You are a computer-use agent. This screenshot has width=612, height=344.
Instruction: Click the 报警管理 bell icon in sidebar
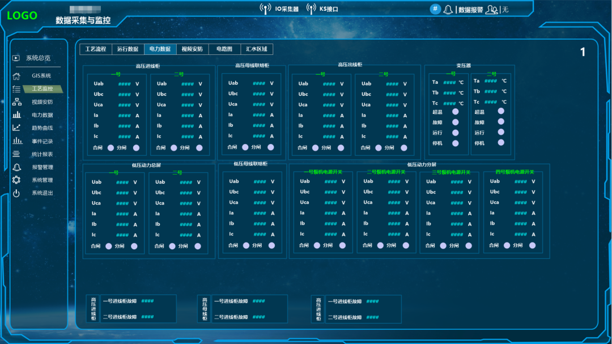click(x=17, y=167)
